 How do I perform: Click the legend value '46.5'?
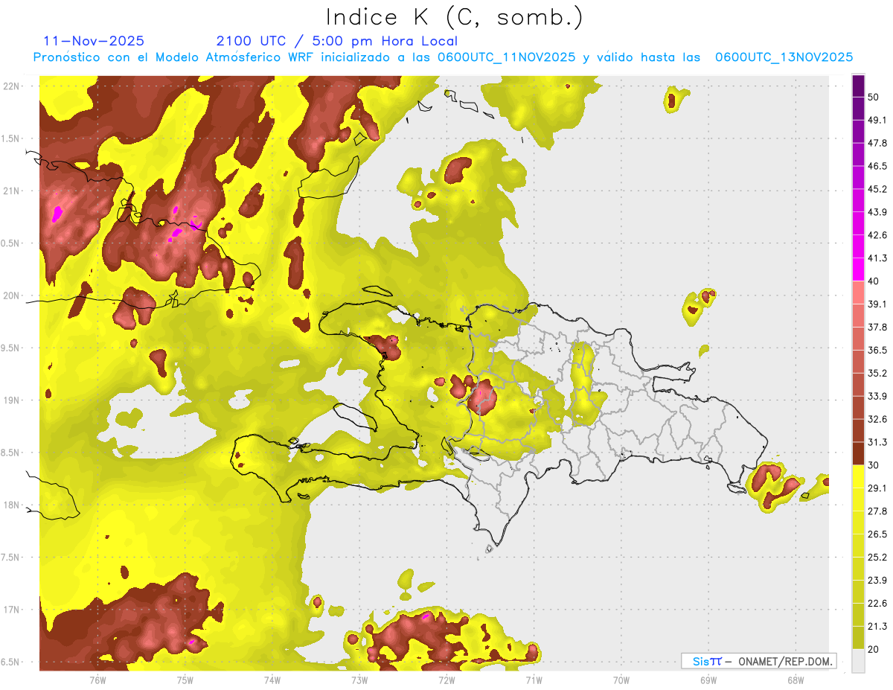(x=877, y=166)
